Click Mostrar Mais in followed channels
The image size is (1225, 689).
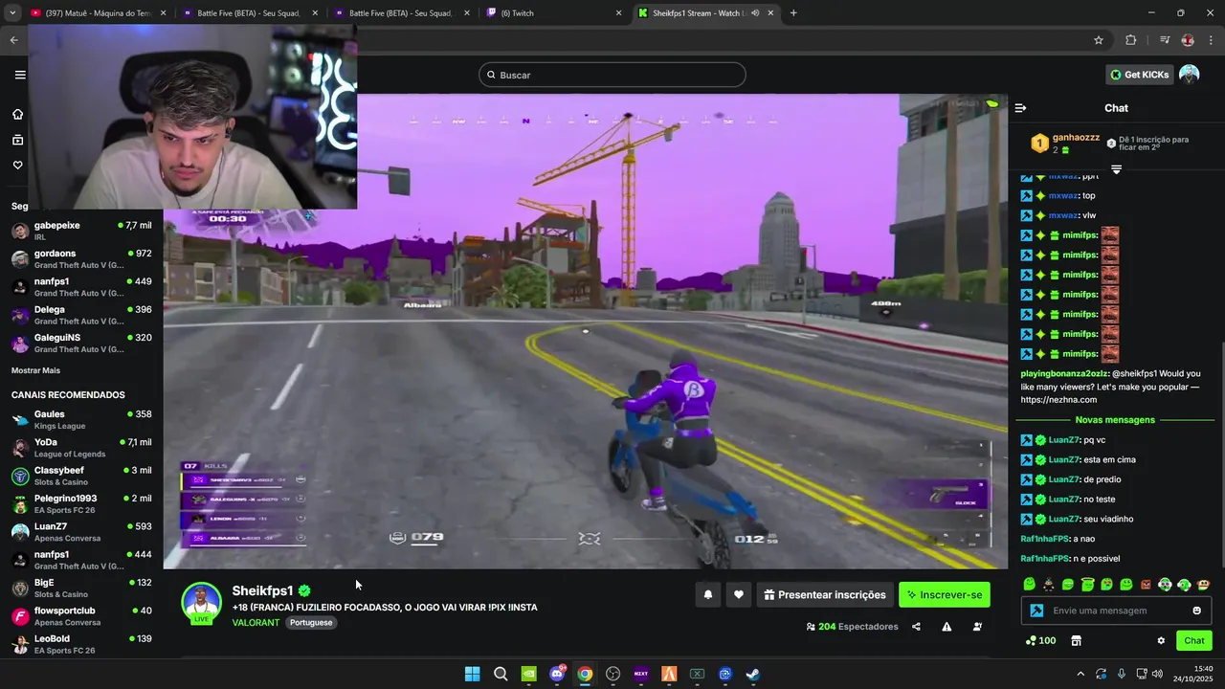coord(35,370)
